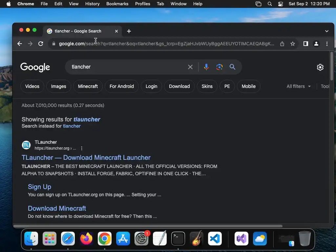Launch Safari from the Dock
This screenshot has height=252, width=336.
[68, 239]
